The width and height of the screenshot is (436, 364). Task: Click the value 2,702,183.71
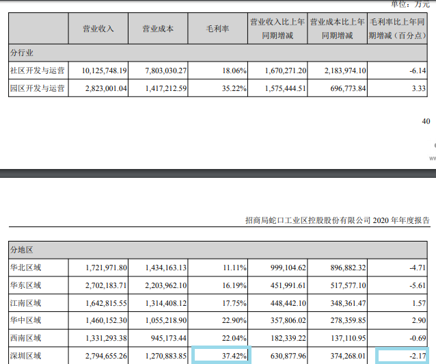(106, 285)
